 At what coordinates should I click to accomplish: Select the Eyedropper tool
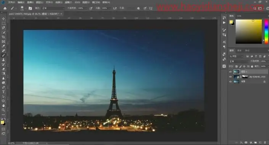3,46
